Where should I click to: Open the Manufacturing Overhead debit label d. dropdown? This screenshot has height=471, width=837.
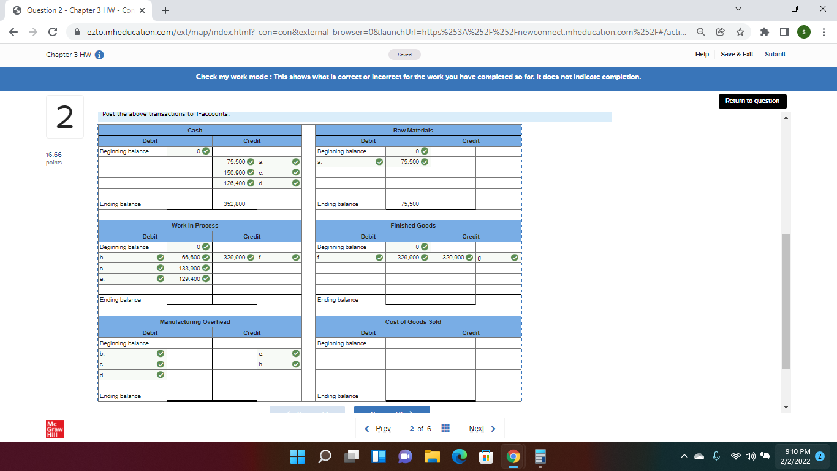[133, 374]
